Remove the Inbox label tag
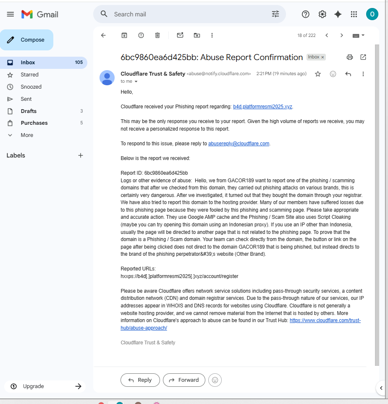Viewport: 388px width, 404px height. point(322,57)
